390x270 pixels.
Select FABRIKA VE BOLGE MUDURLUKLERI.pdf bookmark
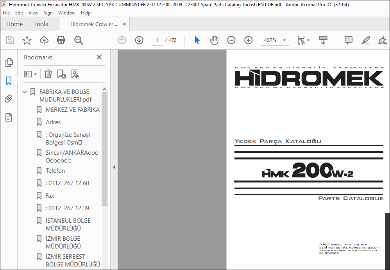(x=65, y=95)
